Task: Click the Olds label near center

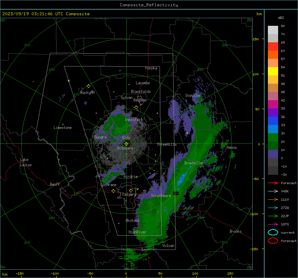Action: point(126,138)
